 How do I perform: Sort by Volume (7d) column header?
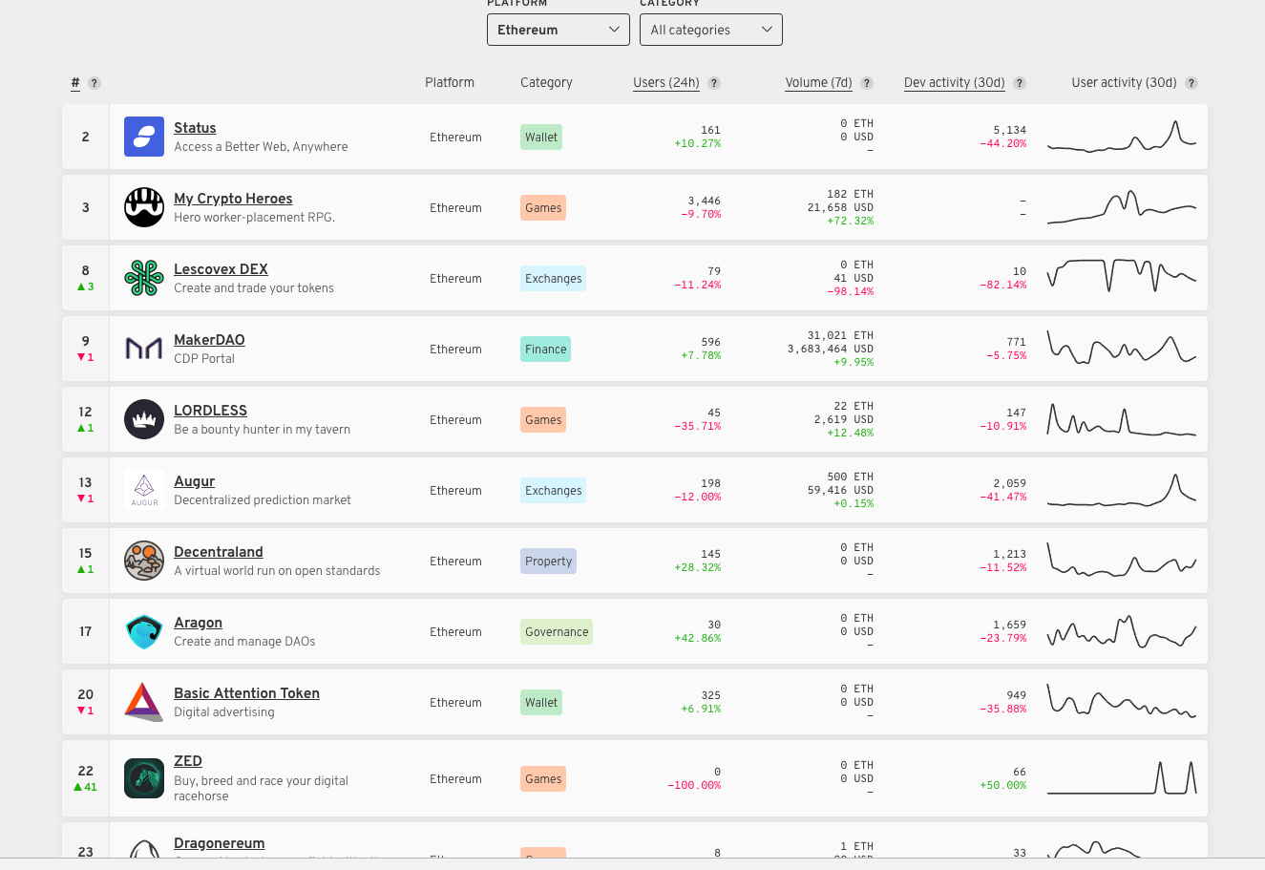[818, 83]
